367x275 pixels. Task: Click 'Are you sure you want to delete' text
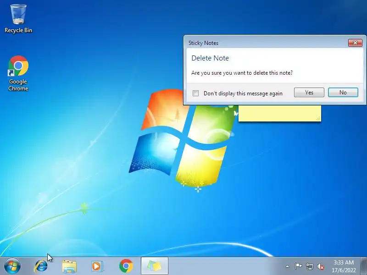[242, 73]
